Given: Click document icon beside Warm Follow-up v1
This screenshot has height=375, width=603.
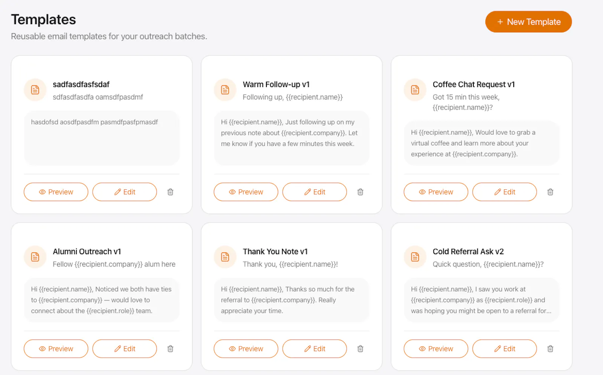Looking at the screenshot, I should point(225,90).
